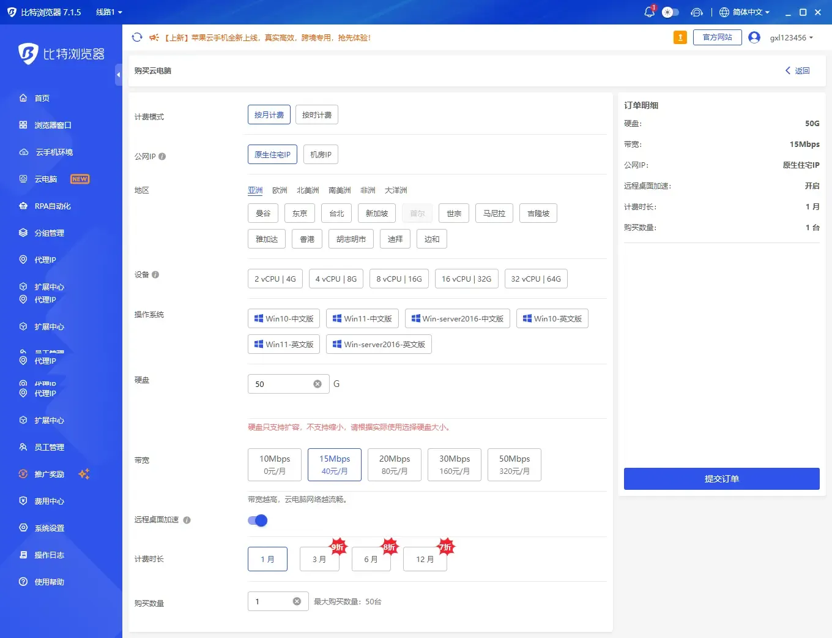This screenshot has height=638, width=832.
Task: Click the orange upload warning icon
Action: click(680, 37)
